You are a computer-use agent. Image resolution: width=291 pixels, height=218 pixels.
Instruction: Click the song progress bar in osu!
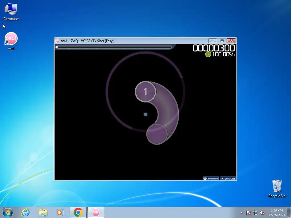(x=114, y=47)
